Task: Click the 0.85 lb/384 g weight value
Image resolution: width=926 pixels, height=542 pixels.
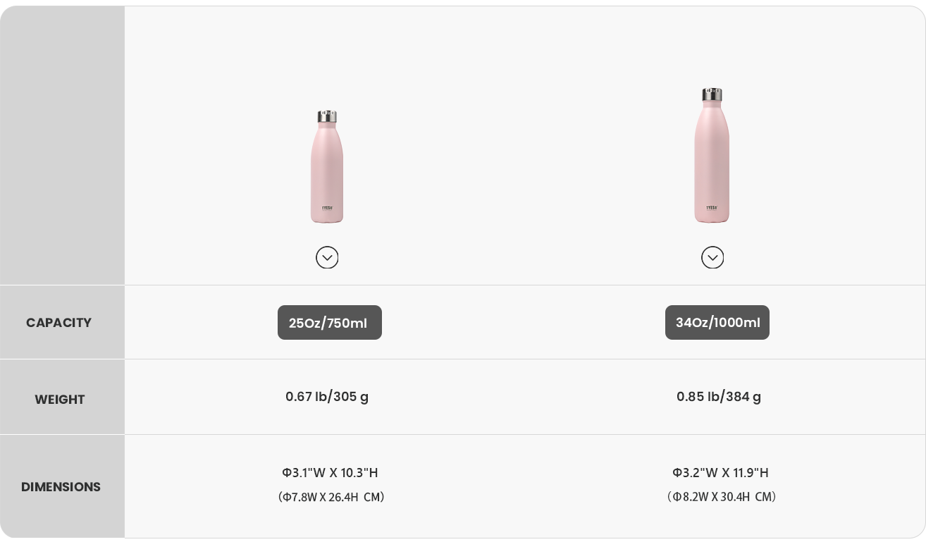Action: 718,397
